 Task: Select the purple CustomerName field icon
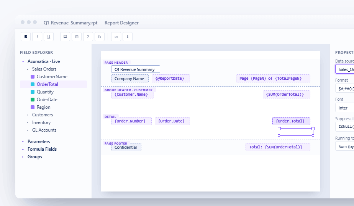point(33,77)
